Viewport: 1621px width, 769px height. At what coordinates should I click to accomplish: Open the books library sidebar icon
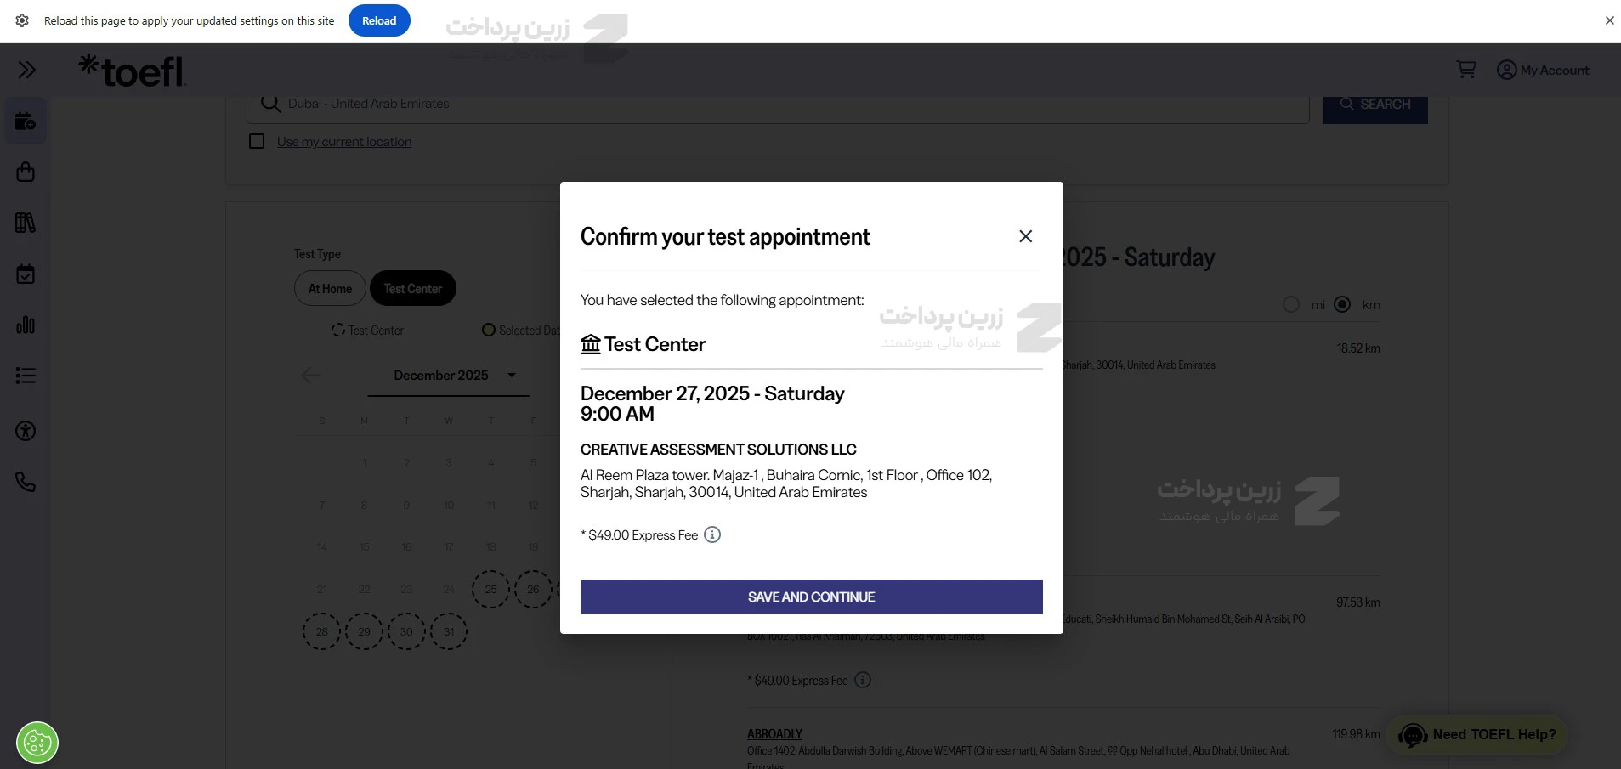pos(26,223)
